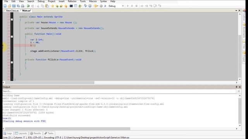248x139 pixels.
Task: Open the Macros menu
Action: tap(93, 1)
